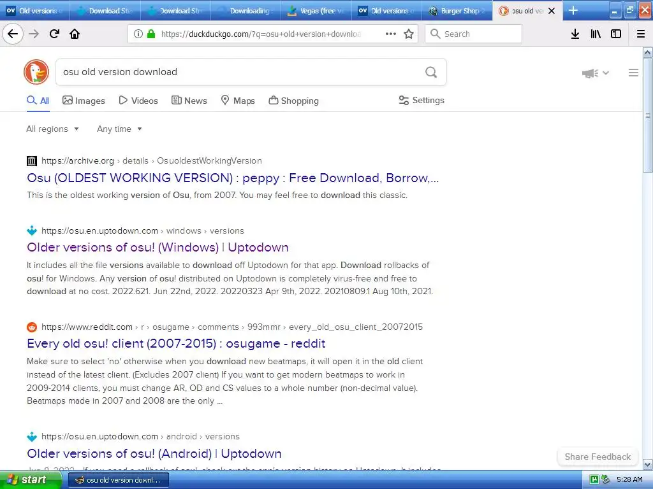Screen dimensions: 653x489
Task: Switch to Vegas (free ve tab
Action: 316,11
